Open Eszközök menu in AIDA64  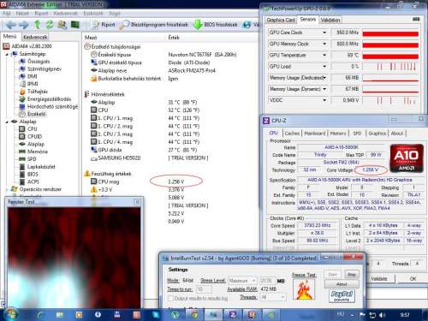(93, 14)
